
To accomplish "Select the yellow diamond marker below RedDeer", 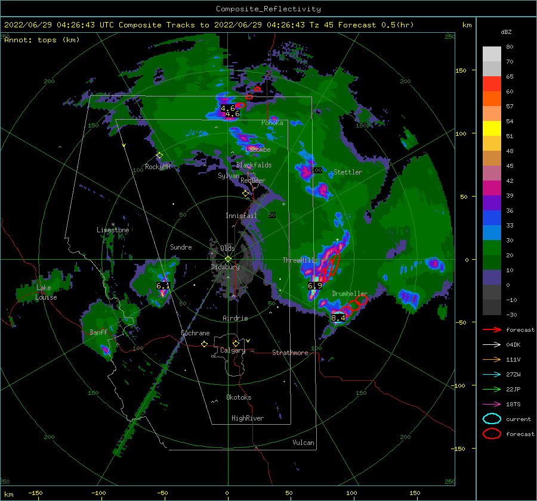I will click(x=245, y=194).
